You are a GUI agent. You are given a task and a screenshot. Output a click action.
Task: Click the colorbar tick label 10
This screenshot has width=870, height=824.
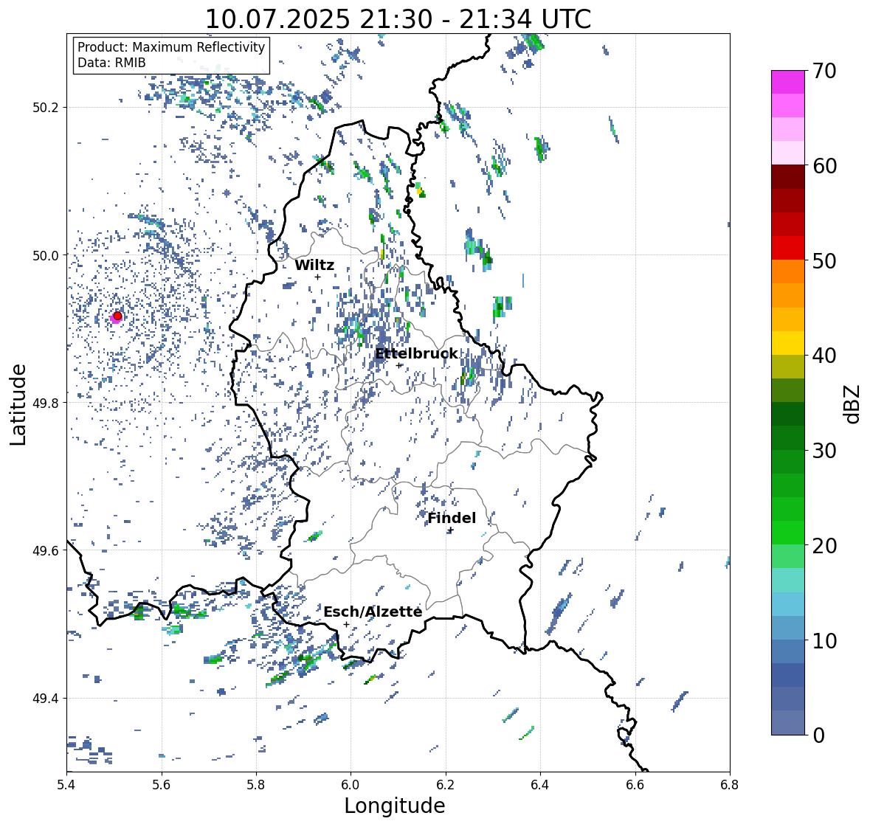(824, 640)
